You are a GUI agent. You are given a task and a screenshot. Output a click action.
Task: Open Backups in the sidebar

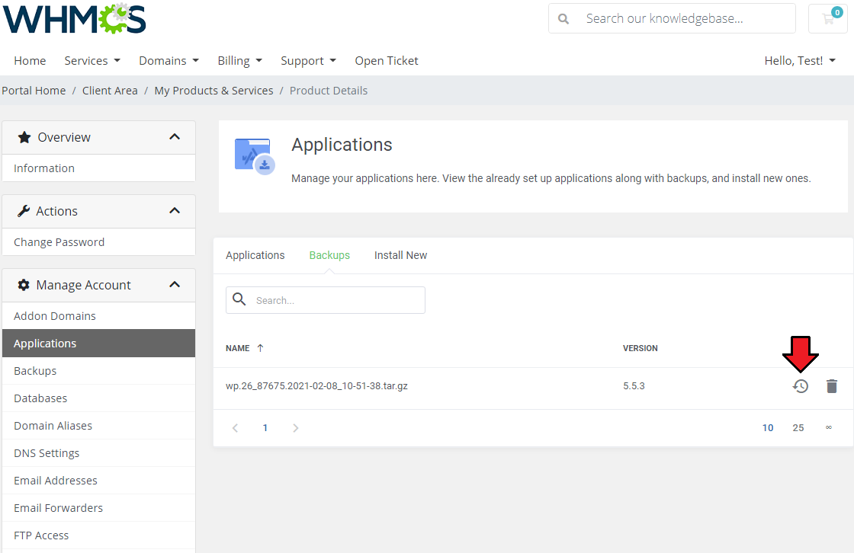[98, 371]
